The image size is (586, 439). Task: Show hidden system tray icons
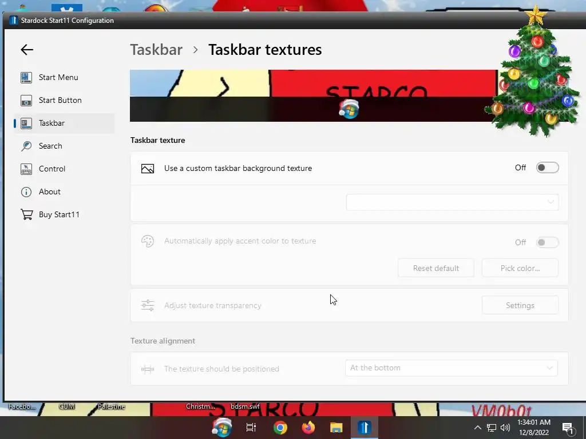[478, 428]
